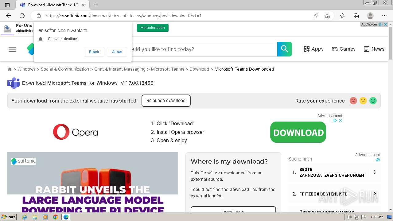Image resolution: width=393 pixels, height=221 pixels.
Task: Open the Opera ad info icon
Action: [336, 121]
